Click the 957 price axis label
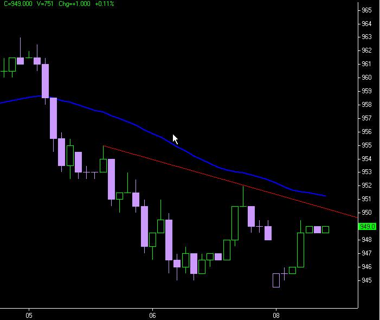380x320 pixels. pyautogui.click(x=366, y=118)
